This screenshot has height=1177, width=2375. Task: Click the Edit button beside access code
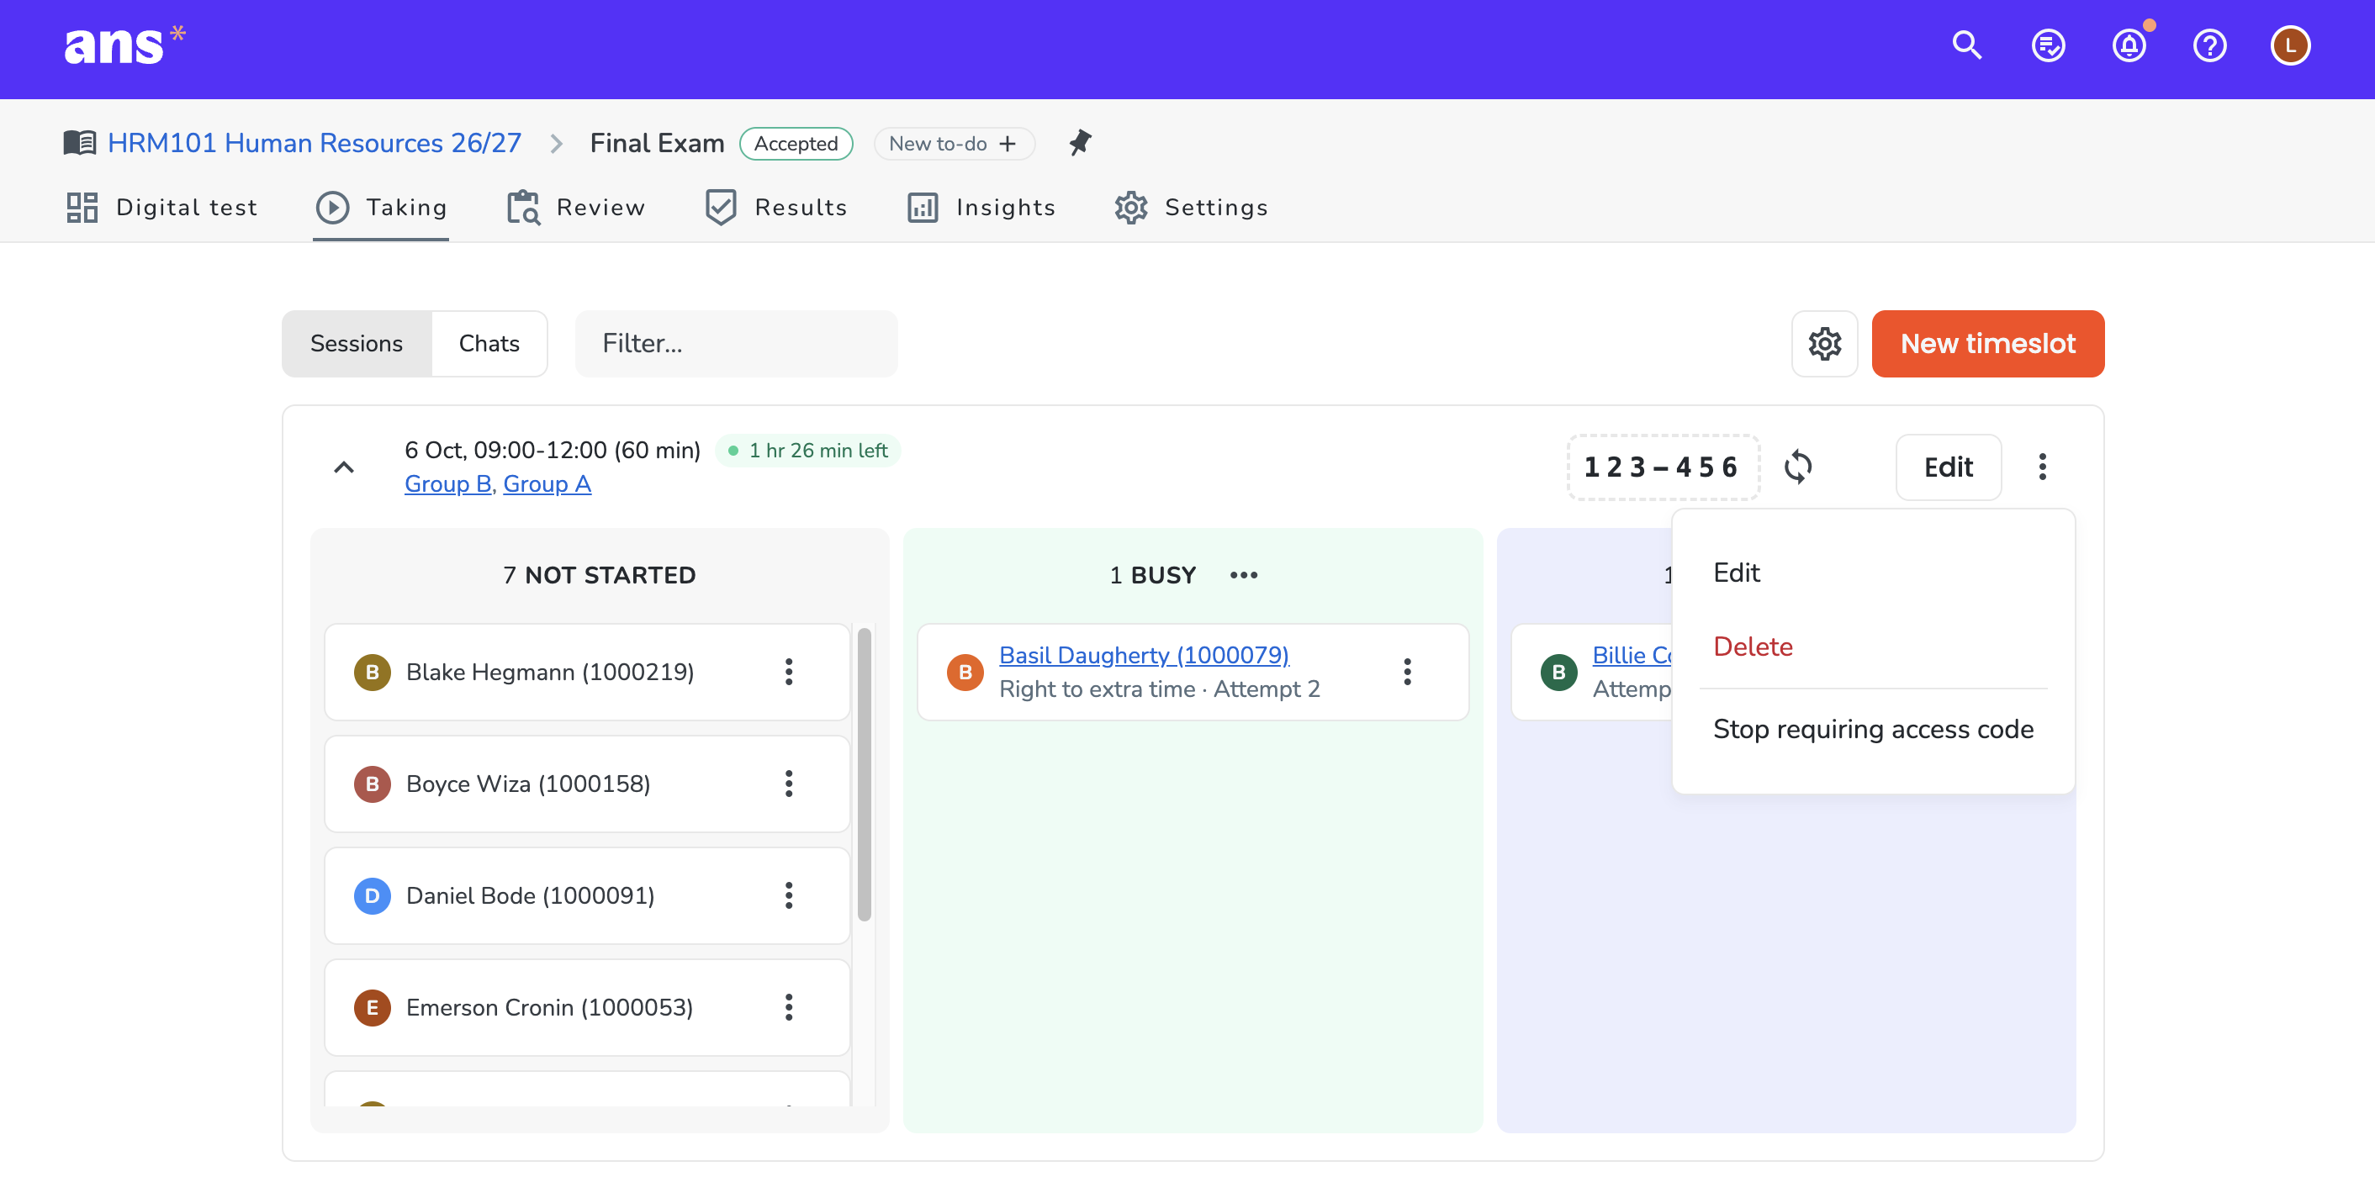pyautogui.click(x=1948, y=467)
